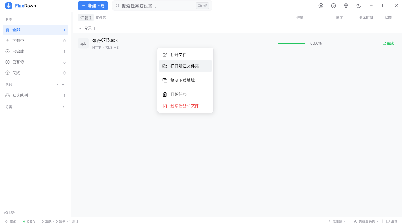Maximize the FluxDown window
Viewport: 402px width, 224px height.
click(384, 6)
